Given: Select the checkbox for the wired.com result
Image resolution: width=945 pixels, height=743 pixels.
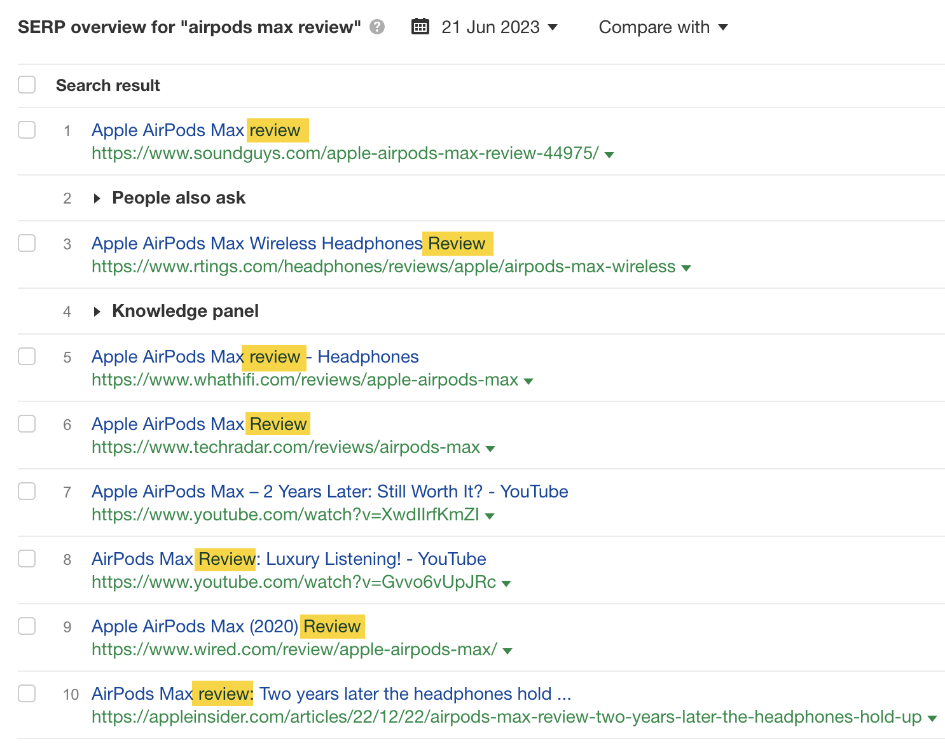Looking at the screenshot, I should coord(27,626).
